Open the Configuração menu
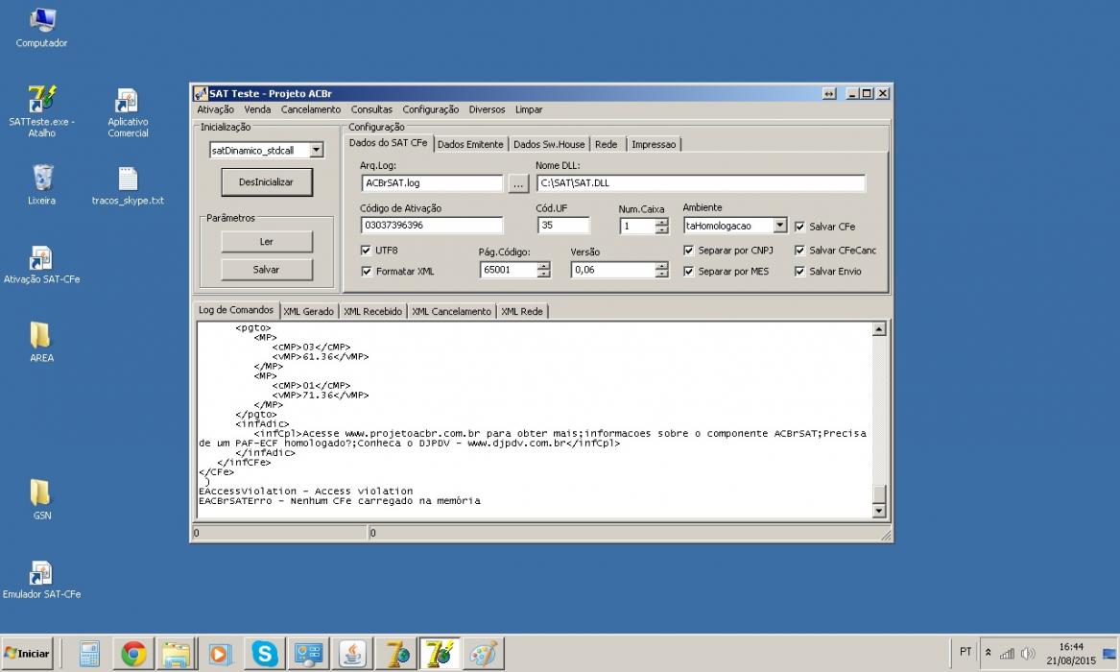The image size is (1120, 672). (x=431, y=109)
